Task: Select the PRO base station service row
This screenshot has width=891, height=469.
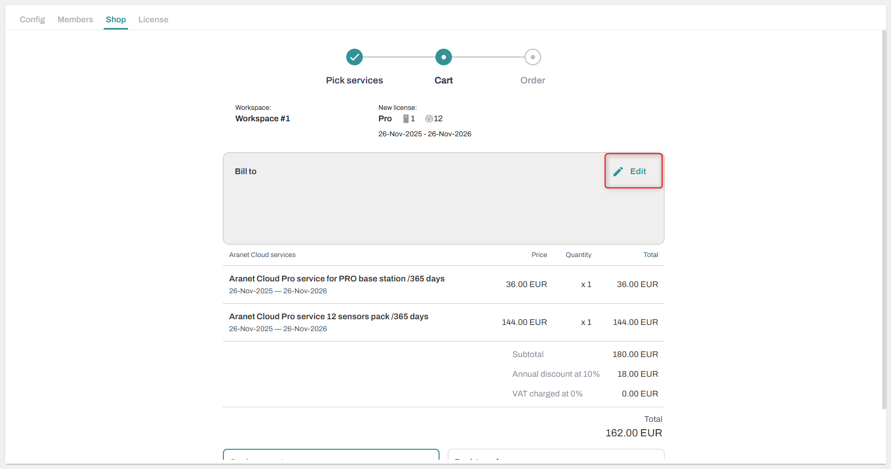Action: click(337, 284)
